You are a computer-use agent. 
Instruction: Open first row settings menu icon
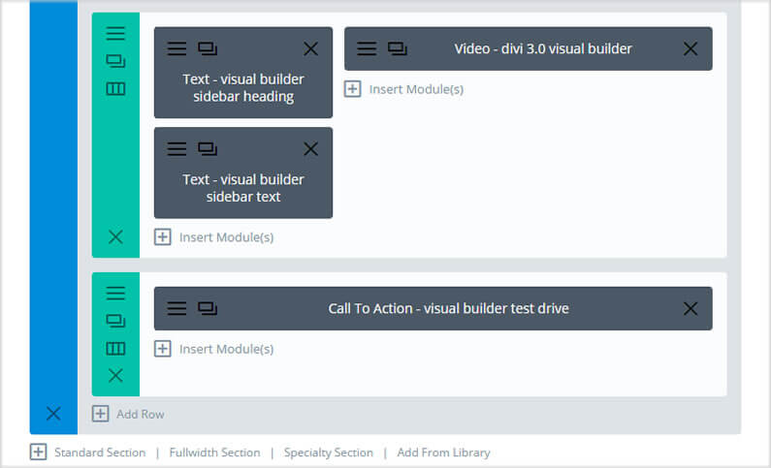115,33
